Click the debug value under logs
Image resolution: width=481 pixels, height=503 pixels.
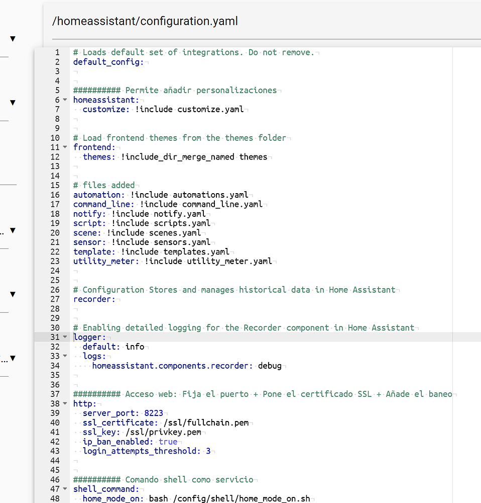[x=270, y=366]
